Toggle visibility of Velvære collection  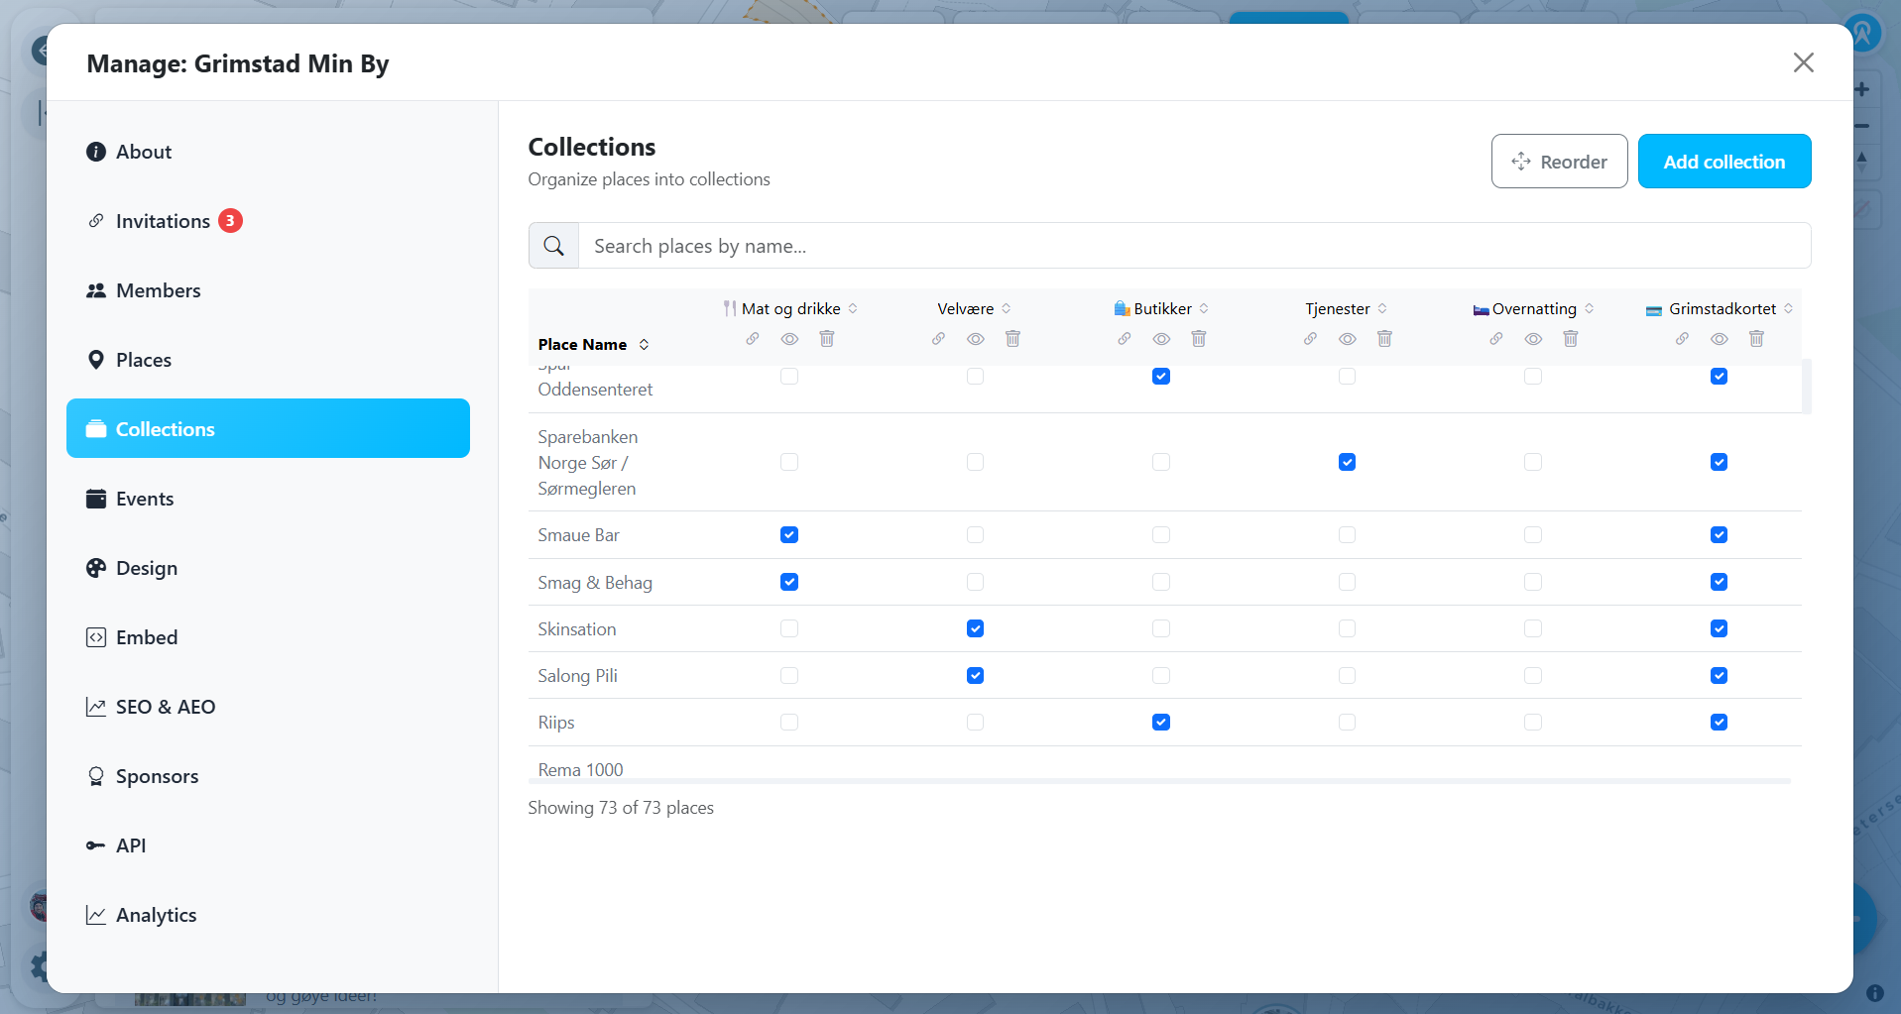(976, 339)
